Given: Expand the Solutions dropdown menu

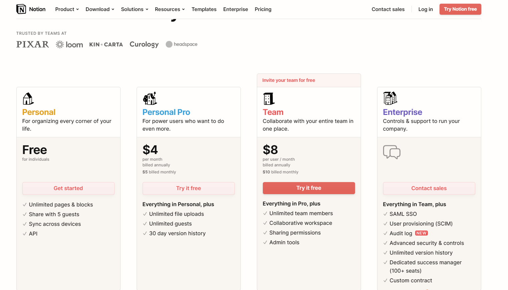Looking at the screenshot, I should [135, 9].
